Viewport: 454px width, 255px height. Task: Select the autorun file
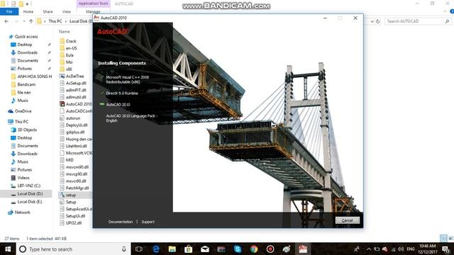73,118
